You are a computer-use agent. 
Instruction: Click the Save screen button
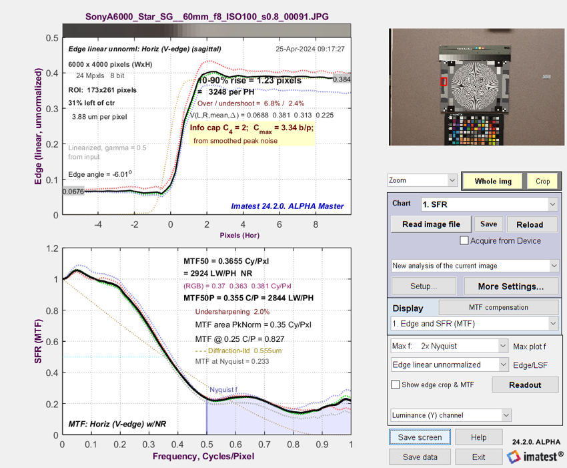pyautogui.click(x=420, y=437)
